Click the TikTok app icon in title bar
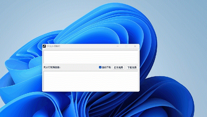The width and height of the screenshot is (207, 117). 44,46
